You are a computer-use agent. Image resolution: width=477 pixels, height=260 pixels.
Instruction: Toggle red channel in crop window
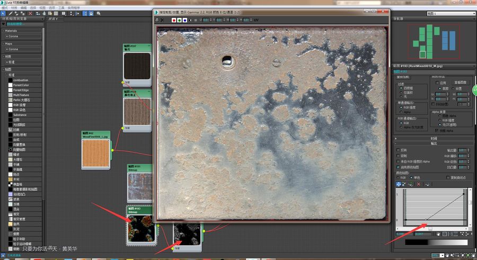tap(174, 20)
